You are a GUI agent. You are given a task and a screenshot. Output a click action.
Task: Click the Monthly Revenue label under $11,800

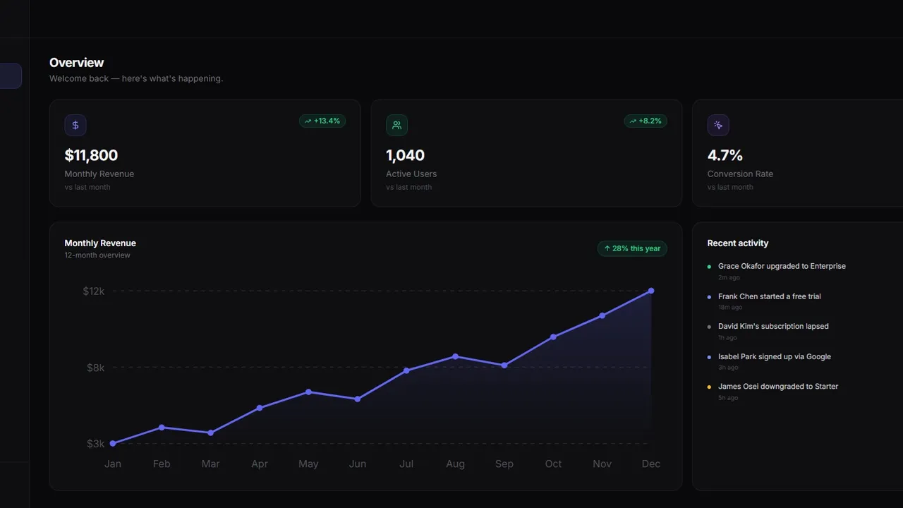pyautogui.click(x=99, y=174)
